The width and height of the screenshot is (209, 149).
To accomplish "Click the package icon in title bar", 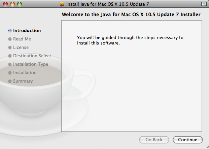I will [62, 4].
